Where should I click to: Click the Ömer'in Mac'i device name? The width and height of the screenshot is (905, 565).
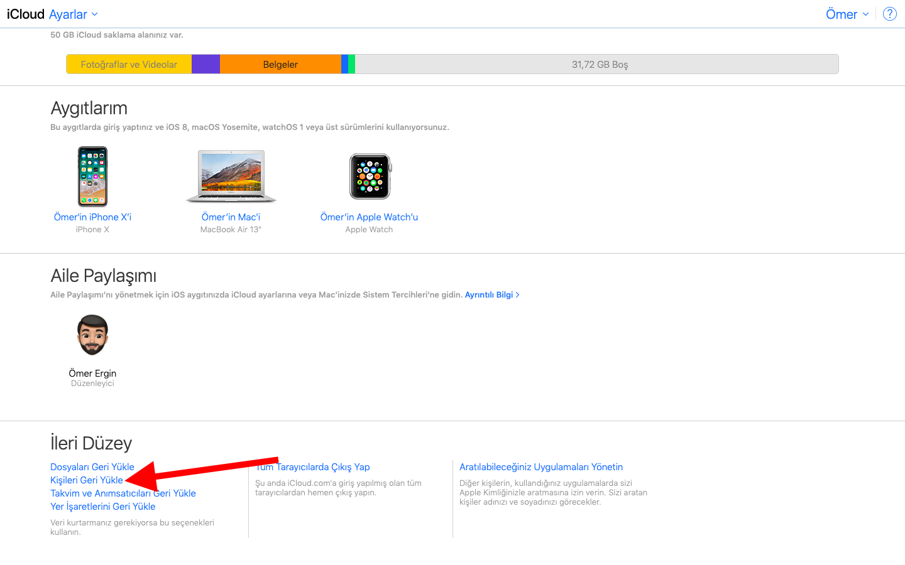[x=231, y=217]
